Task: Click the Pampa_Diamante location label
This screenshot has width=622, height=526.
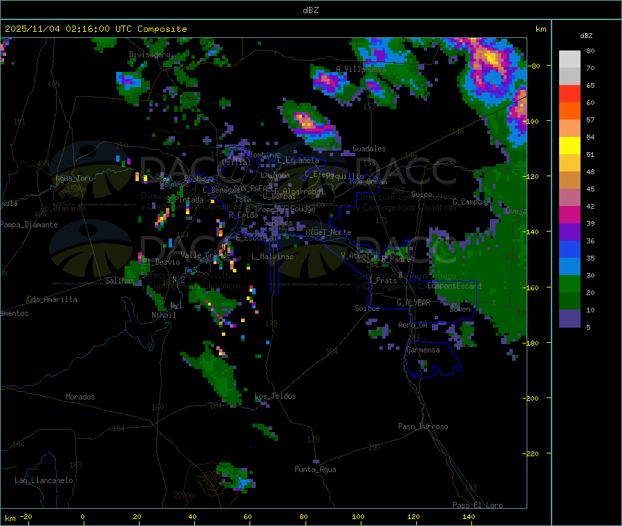Action: 29,225
